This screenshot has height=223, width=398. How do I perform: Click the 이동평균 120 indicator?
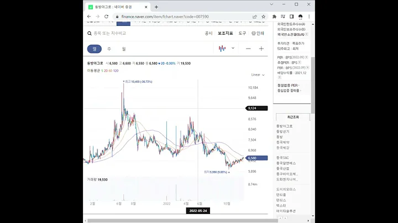click(116, 71)
